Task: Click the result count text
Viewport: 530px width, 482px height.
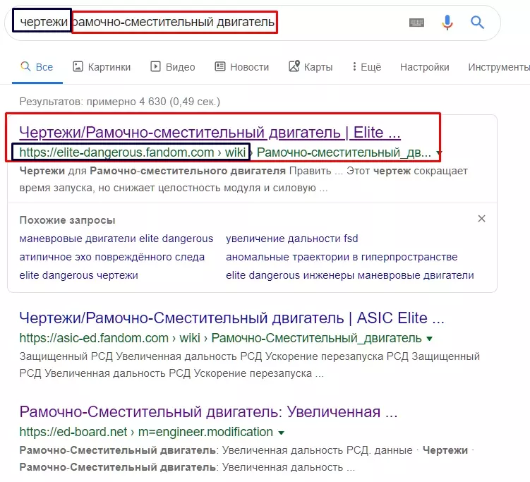Action: click(x=120, y=102)
